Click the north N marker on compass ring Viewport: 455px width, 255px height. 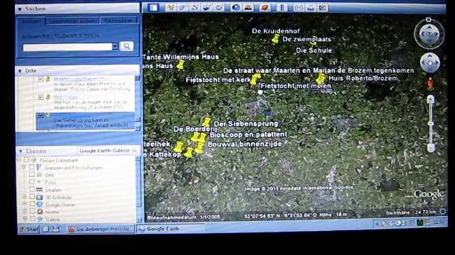(428, 20)
